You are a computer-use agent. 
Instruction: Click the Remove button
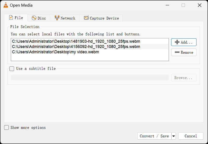[x=184, y=52]
